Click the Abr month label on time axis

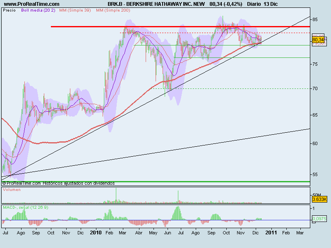(139, 233)
